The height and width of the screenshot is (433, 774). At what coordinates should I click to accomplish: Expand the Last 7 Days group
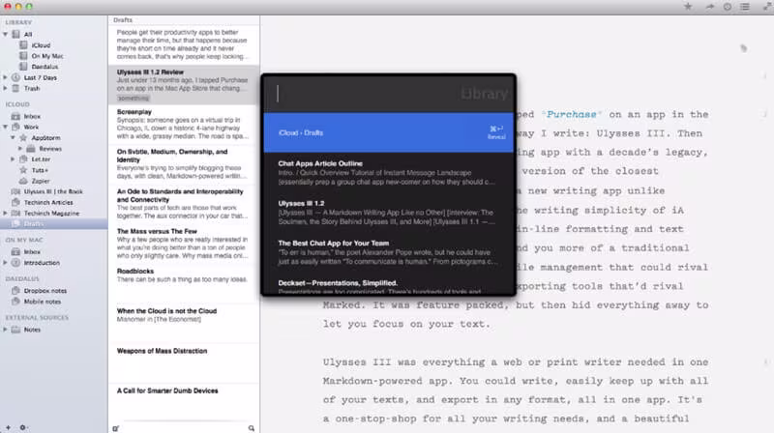(6, 77)
